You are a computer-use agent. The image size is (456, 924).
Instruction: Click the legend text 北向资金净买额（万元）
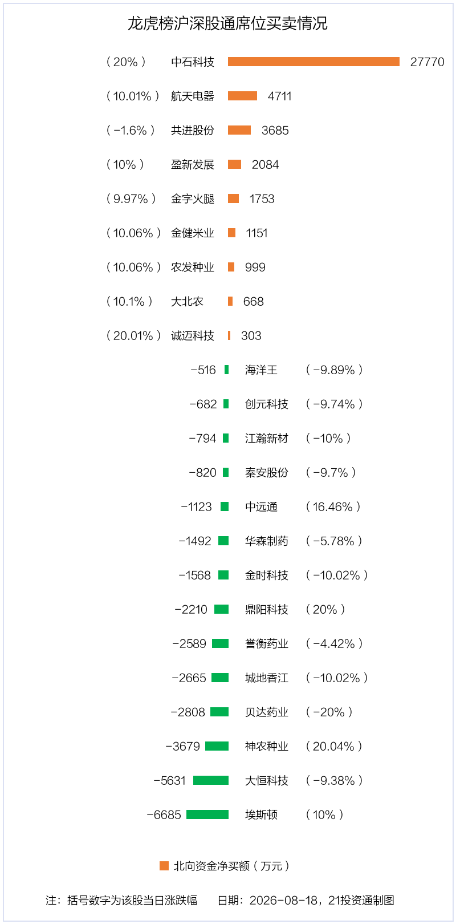click(232, 866)
